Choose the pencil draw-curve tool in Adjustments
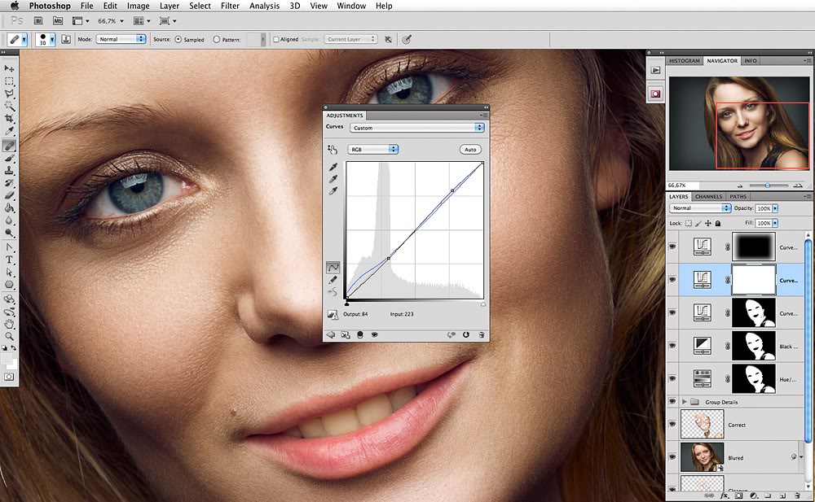 click(333, 279)
